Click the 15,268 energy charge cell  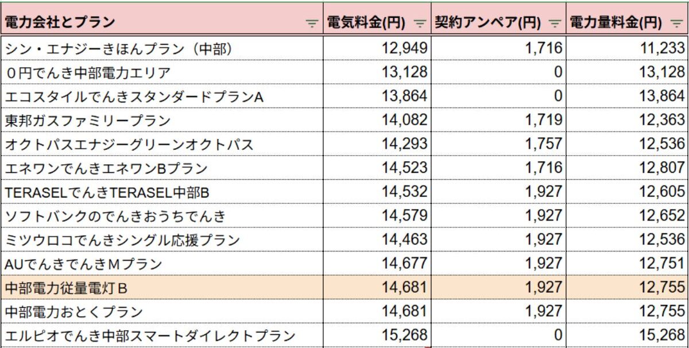tap(627, 335)
